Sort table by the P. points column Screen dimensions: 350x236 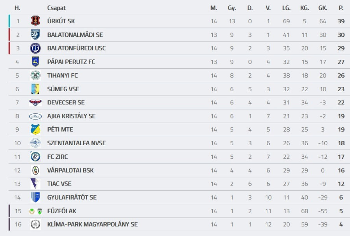click(x=341, y=8)
